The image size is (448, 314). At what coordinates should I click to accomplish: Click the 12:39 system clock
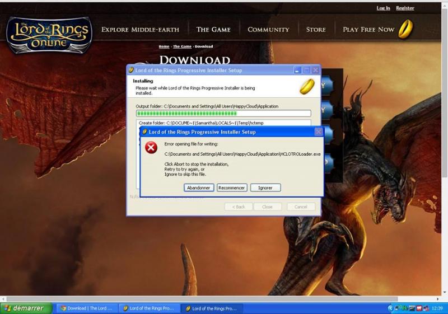tap(437, 308)
